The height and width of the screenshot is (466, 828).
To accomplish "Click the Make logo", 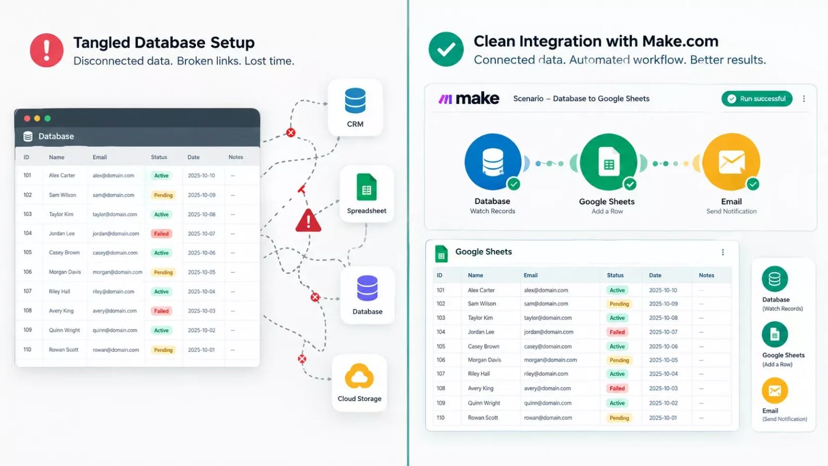I will pos(469,98).
